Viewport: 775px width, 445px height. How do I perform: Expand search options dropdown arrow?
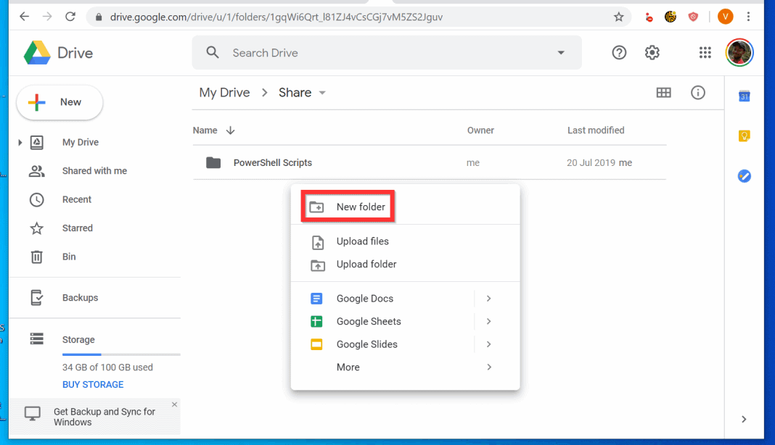(561, 52)
